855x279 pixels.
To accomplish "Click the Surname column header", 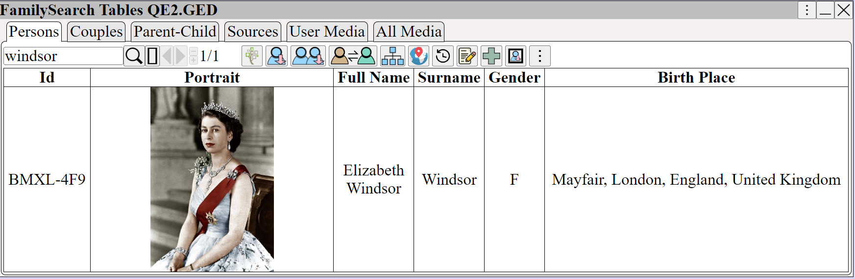I will [x=449, y=78].
